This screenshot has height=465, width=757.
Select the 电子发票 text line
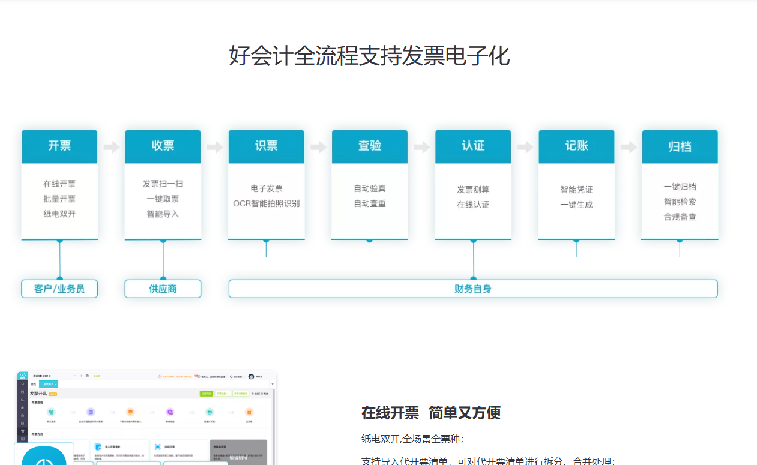pos(267,188)
